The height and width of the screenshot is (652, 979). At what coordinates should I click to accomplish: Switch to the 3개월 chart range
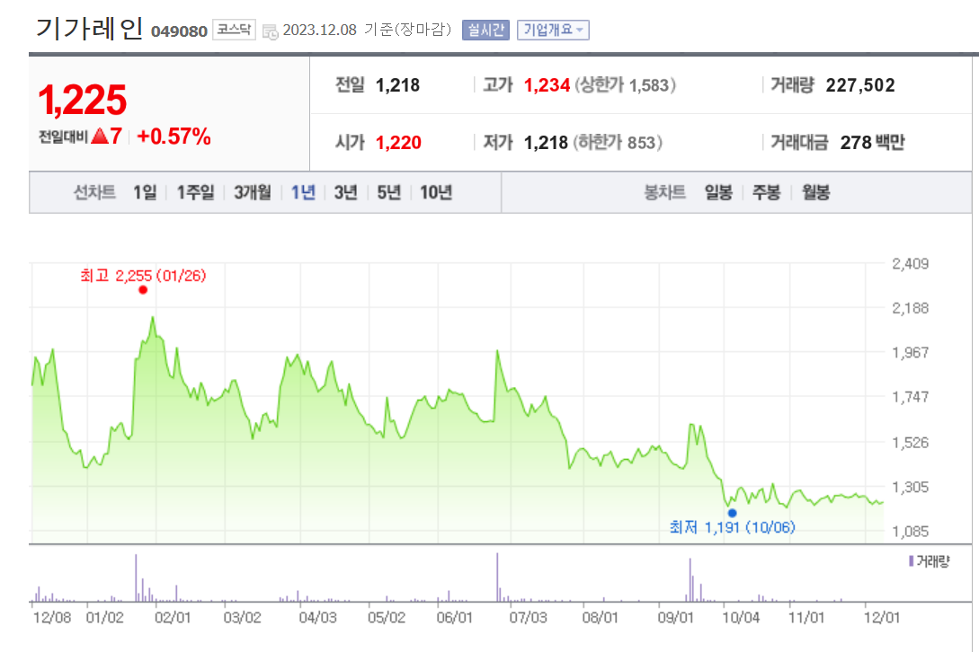[253, 192]
